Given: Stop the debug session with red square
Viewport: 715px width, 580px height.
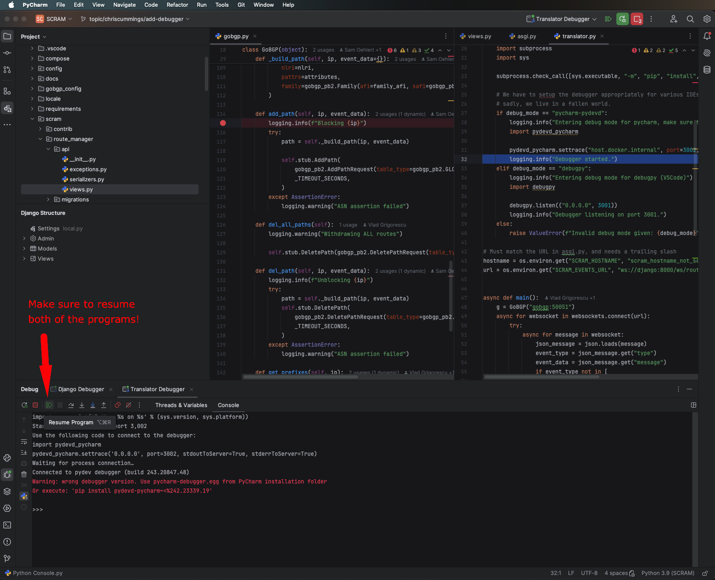Looking at the screenshot, I should [35, 405].
